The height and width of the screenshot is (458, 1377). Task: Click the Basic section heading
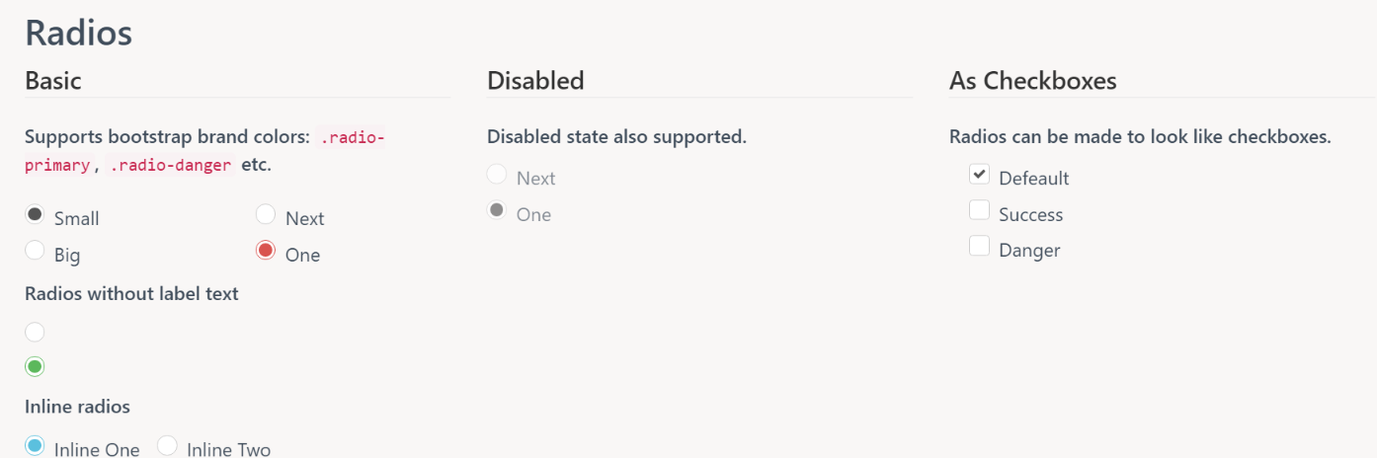click(x=53, y=80)
